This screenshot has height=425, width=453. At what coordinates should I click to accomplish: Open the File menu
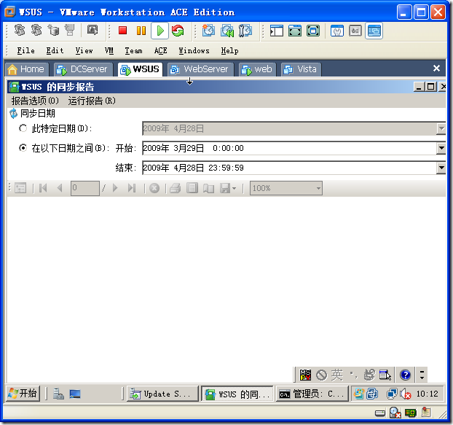click(x=25, y=50)
